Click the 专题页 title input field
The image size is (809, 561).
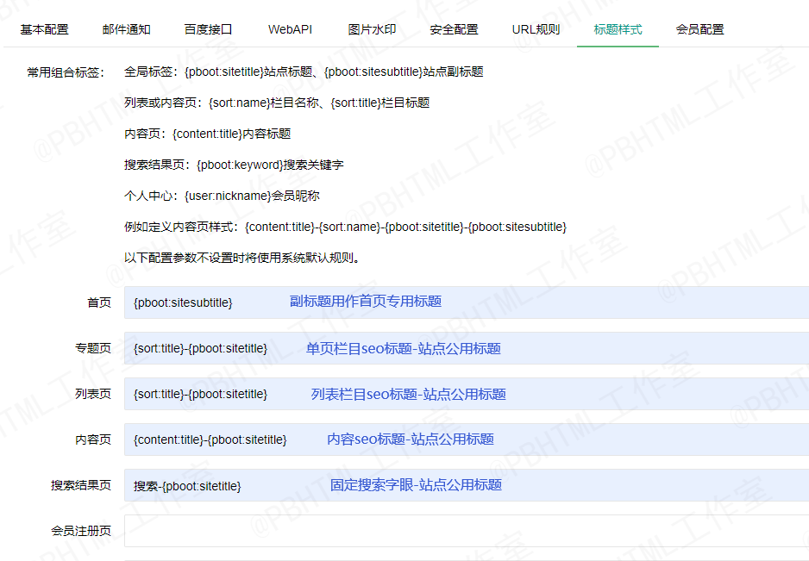tap(467, 348)
